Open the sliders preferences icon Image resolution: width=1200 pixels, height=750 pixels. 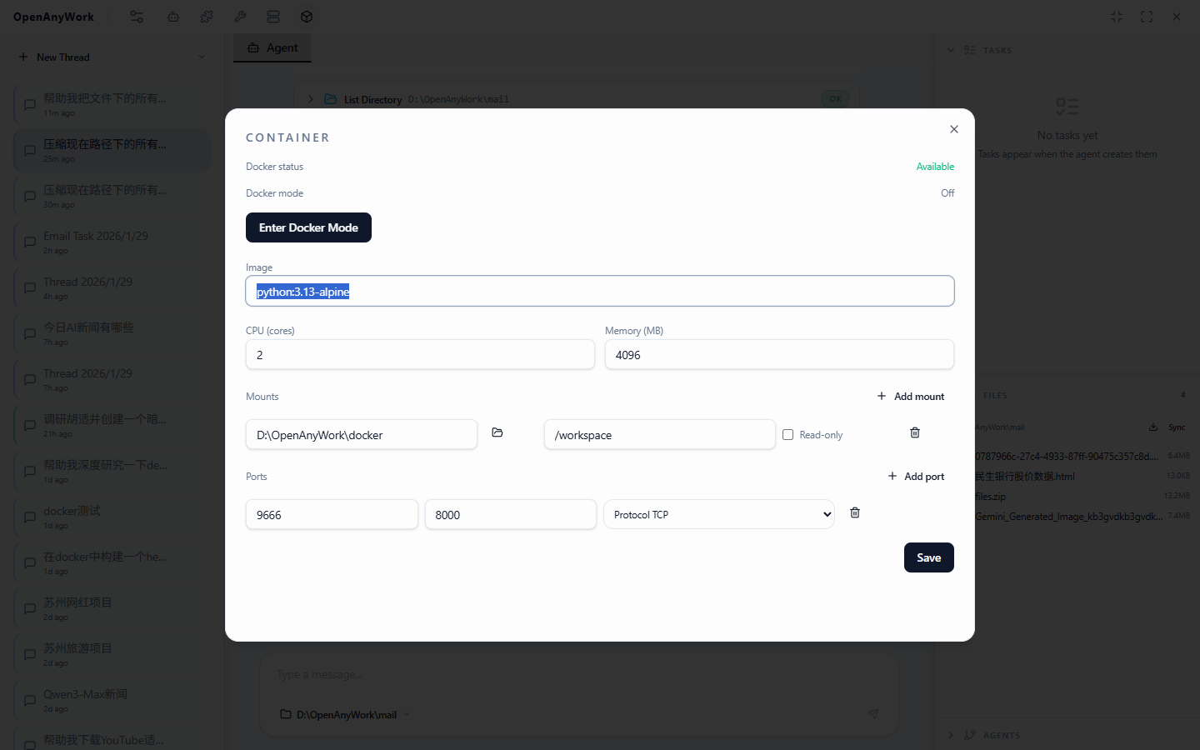pos(137,17)
